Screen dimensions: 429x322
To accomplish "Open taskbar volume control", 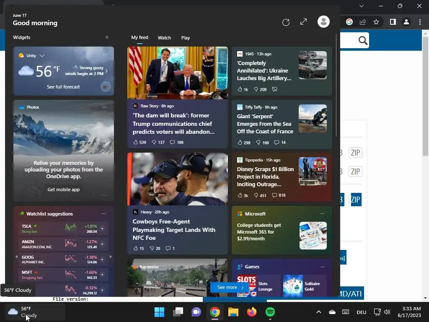I will (387, 312).
